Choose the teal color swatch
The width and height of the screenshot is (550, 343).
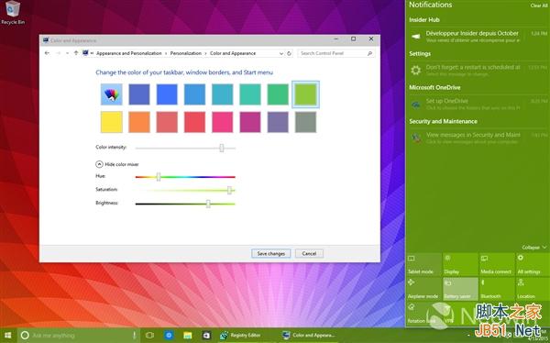(x=250, y=94)
